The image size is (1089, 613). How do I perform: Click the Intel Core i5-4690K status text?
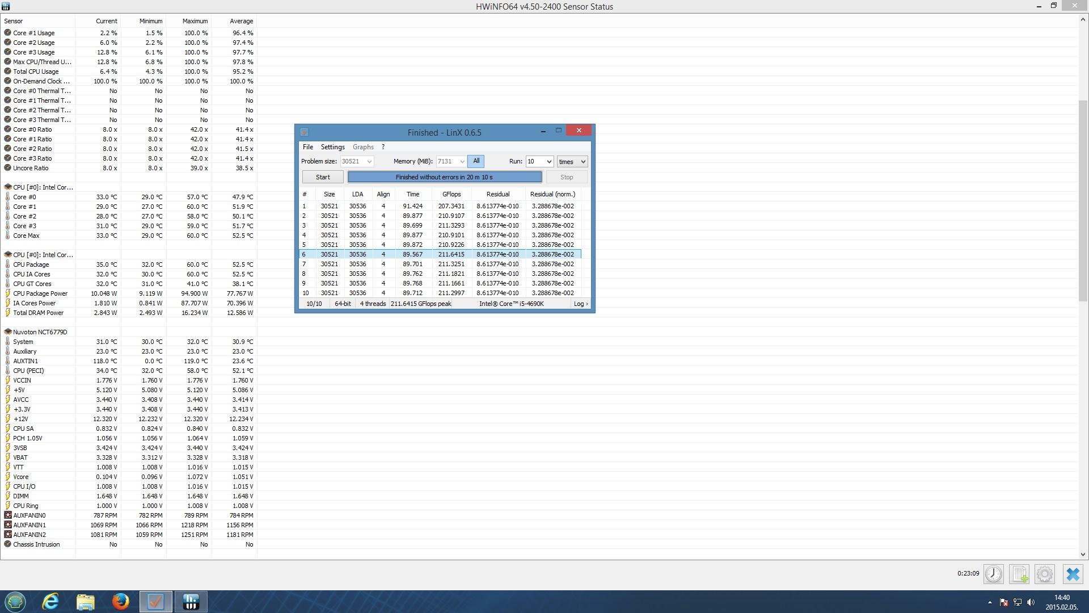click(512, 304)
